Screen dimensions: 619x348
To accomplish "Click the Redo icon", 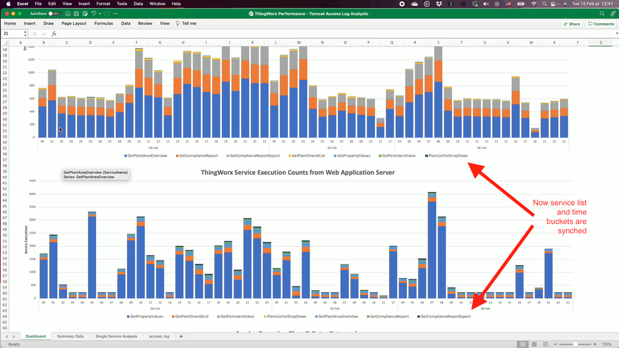I will (107, 14).
